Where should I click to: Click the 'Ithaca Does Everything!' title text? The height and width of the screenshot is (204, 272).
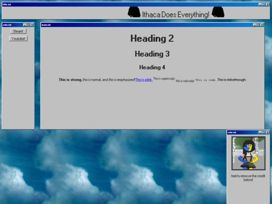coord(176,15)
